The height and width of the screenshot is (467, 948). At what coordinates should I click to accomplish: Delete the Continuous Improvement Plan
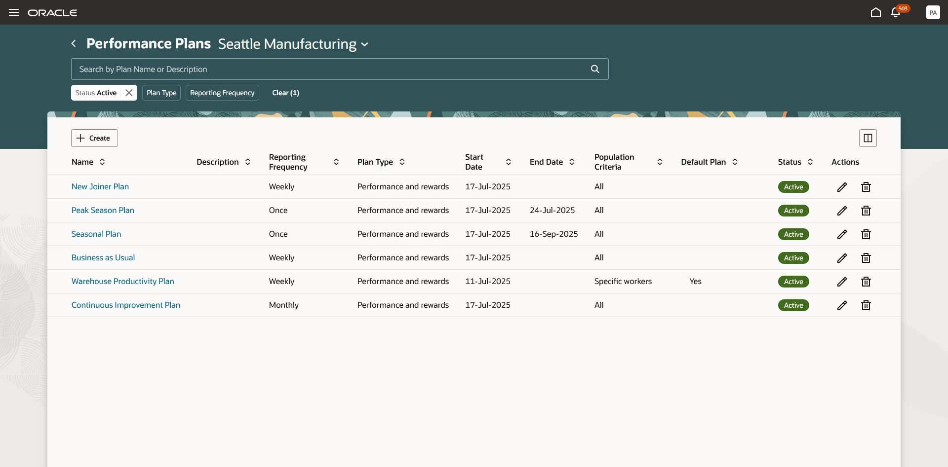866,305
